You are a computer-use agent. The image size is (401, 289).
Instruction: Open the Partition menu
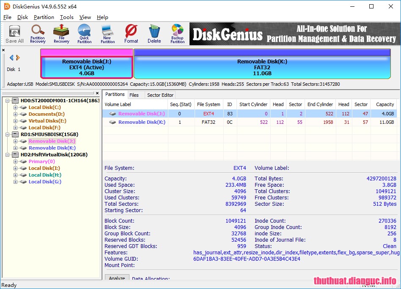[x=44, y=17]
